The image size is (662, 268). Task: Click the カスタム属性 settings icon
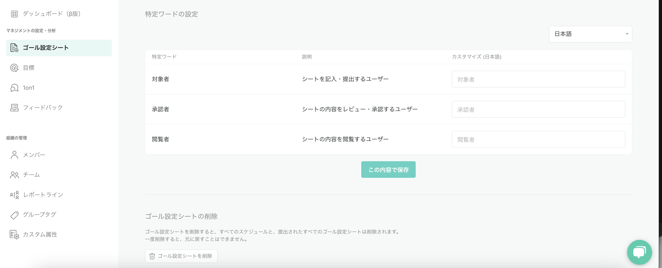14,235
